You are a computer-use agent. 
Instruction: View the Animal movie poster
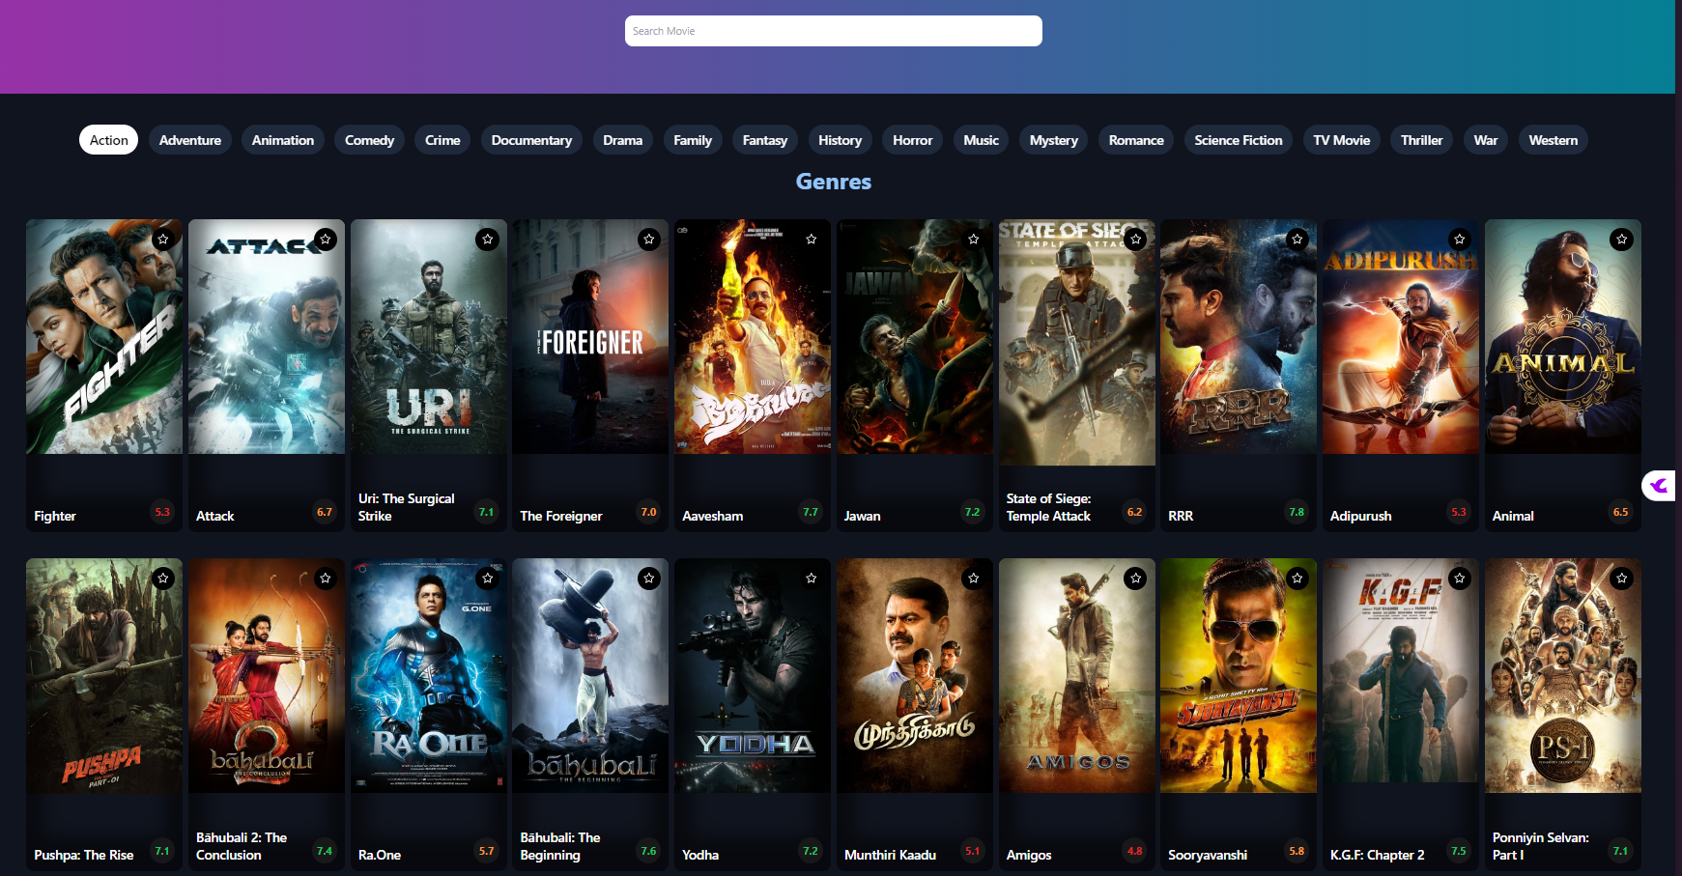(1563, 336)
